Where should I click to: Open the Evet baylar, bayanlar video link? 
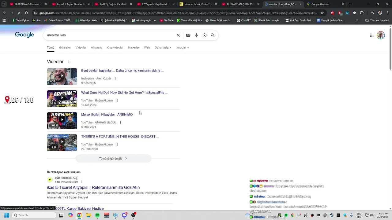pyautogui.click(x=123, y=71)
